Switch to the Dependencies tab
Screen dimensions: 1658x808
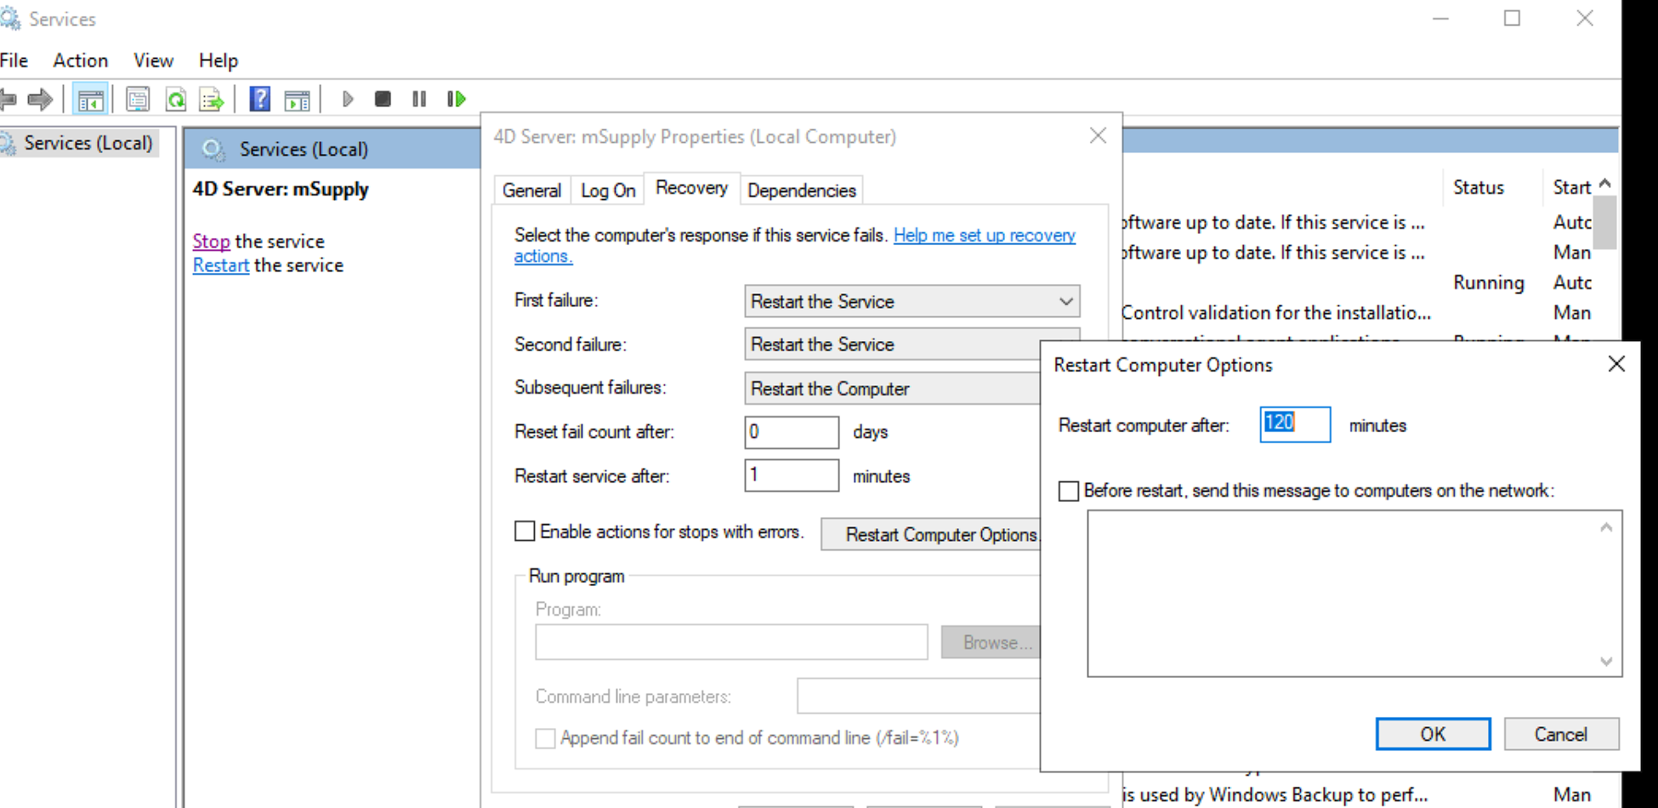801,191
